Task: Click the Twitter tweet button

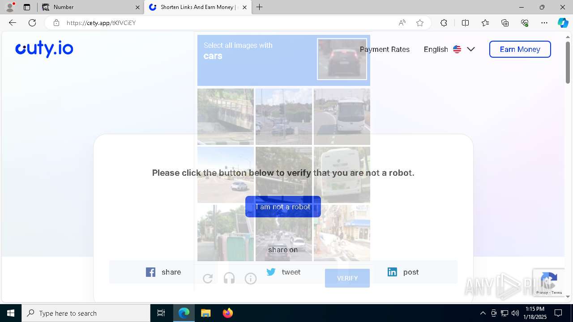Action: pyautogui.click(x=283, y=272)
